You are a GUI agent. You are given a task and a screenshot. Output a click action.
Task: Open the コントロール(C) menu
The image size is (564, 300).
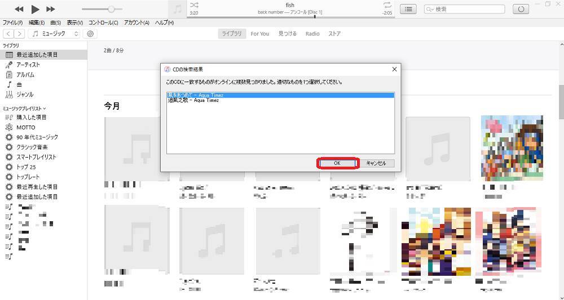(103, 23)
